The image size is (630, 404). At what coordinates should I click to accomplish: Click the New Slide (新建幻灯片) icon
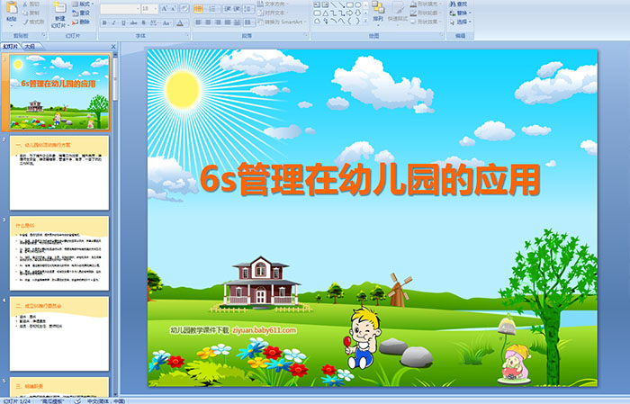[x=60, y=8]
